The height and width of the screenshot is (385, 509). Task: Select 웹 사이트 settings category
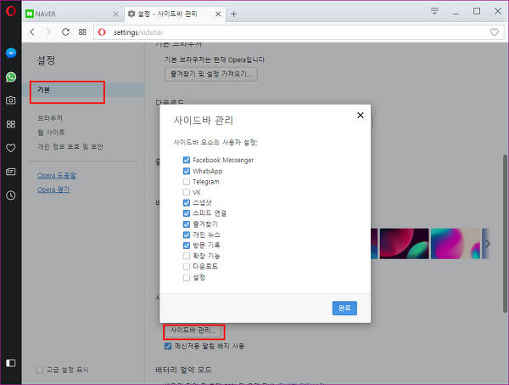click(51, 133)
